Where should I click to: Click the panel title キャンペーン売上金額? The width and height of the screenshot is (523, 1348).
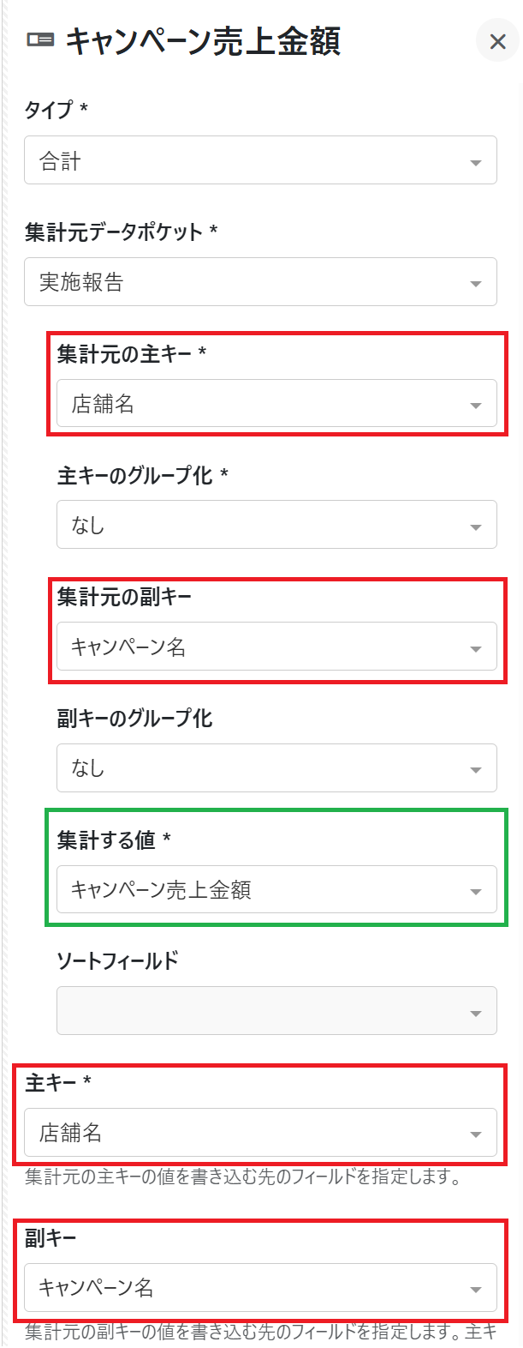203,41
